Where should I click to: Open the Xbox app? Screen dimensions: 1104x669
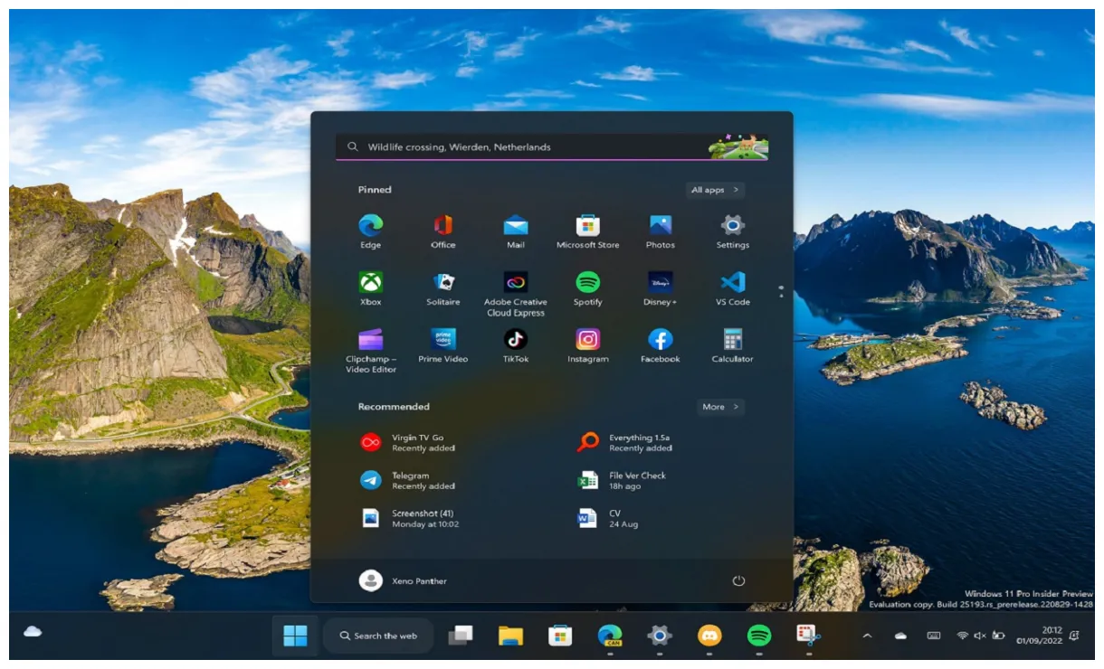pyautogui.click(x=370, y=280)
